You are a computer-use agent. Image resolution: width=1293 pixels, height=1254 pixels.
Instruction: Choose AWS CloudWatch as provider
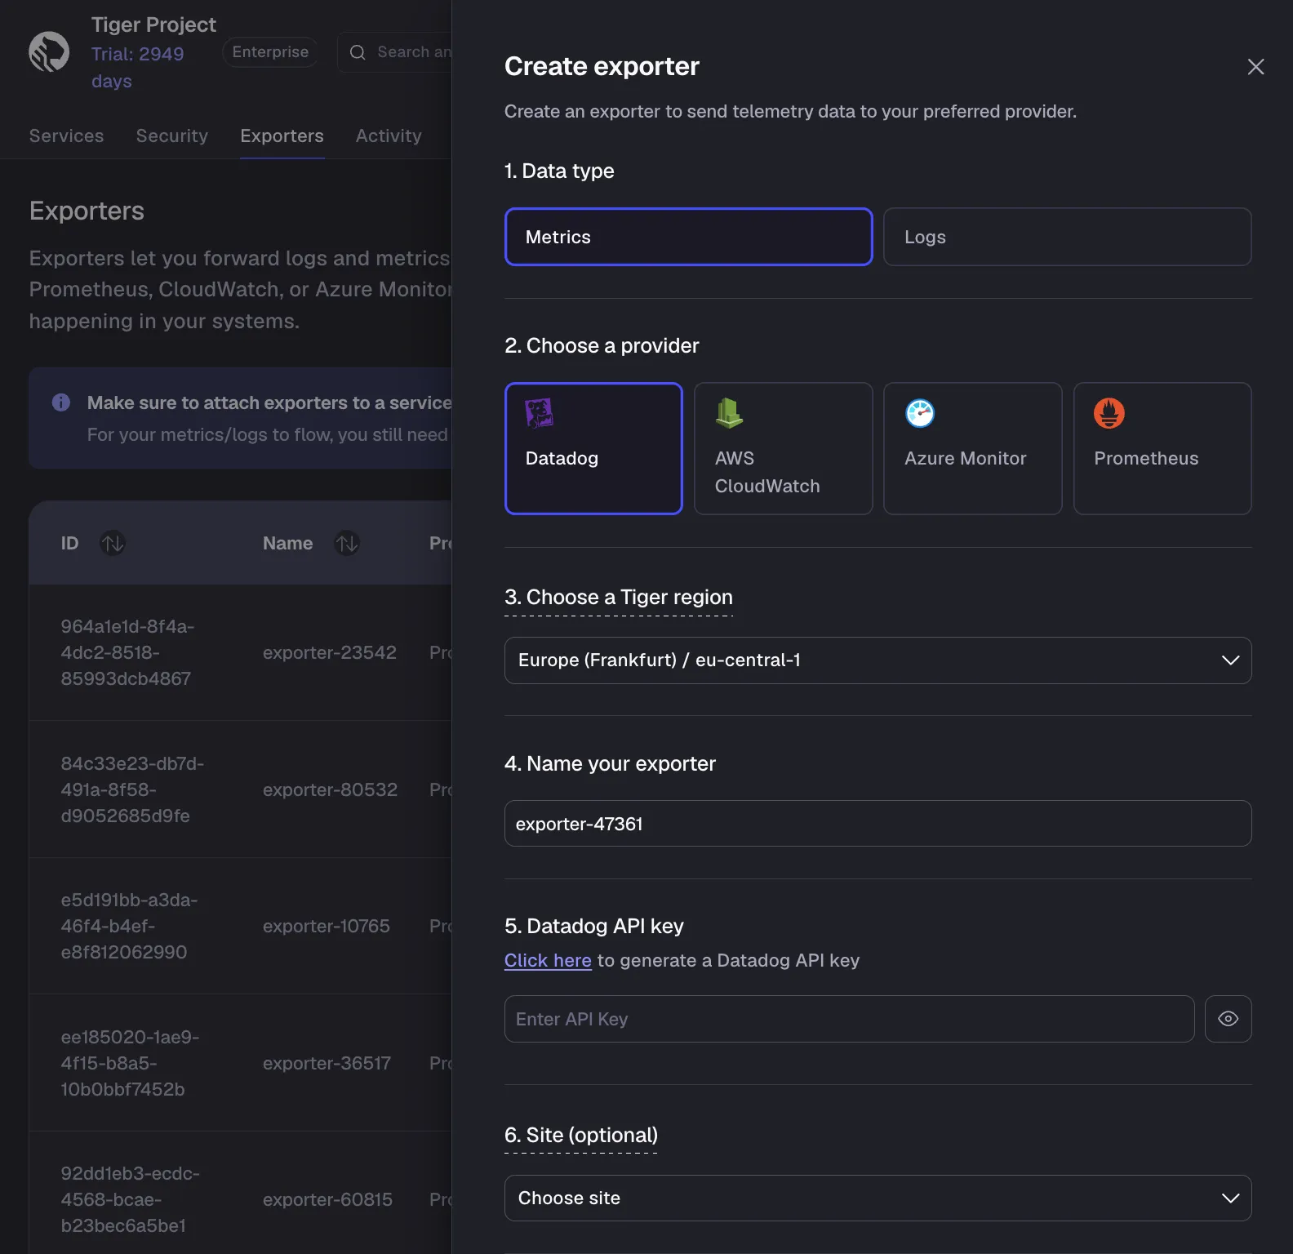pyautogui.click(x=783, y=448)
